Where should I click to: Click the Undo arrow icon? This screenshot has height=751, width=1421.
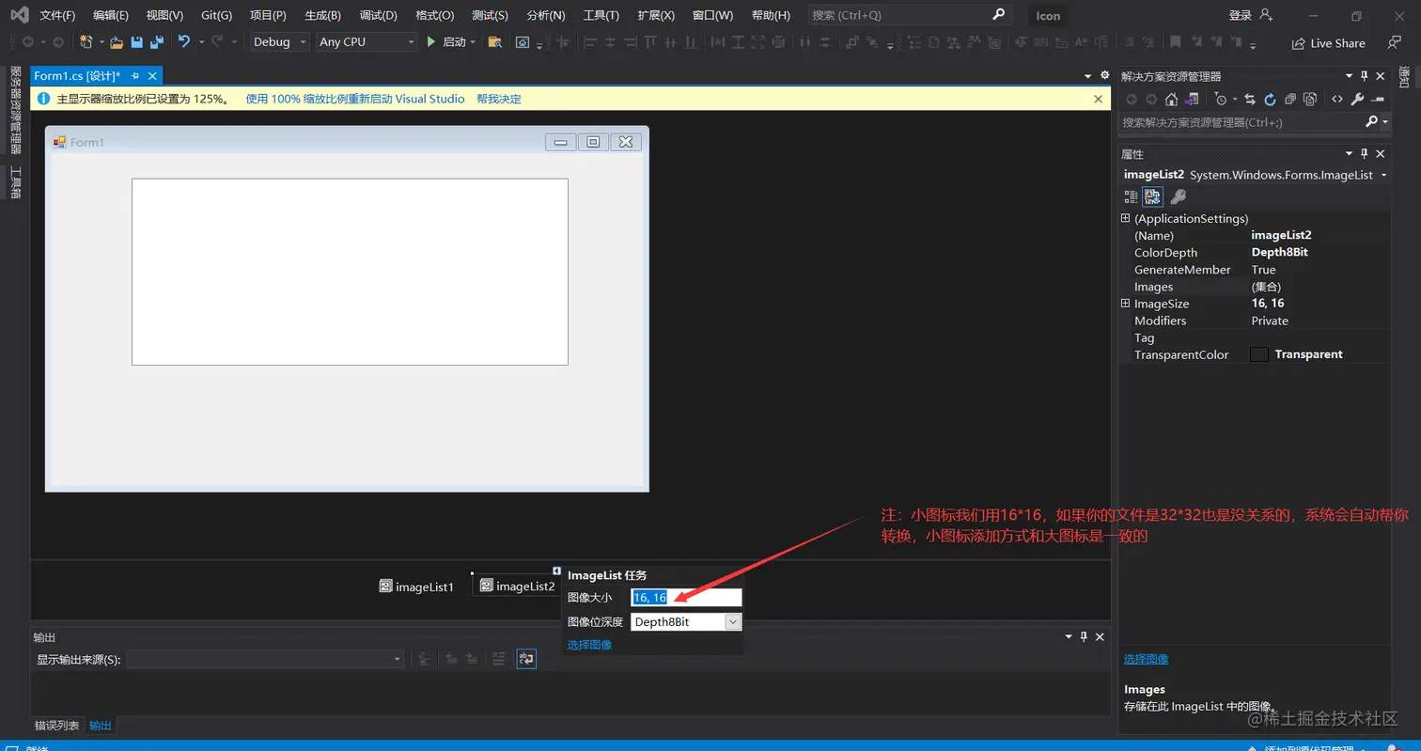[x=183, y=42]
